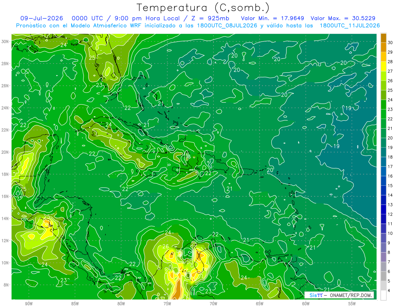Viewport: 399px width, 308px height.
Task: Click the 16N latitude axis label
Action: coord(5,196)
